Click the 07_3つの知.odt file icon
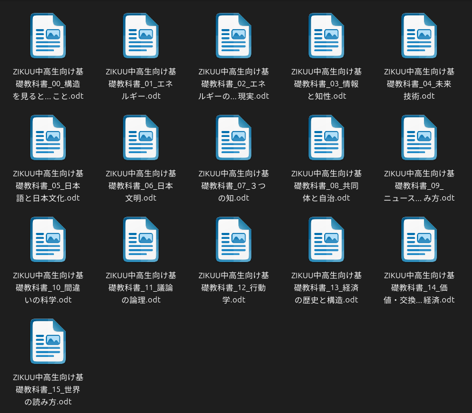The width and height of the screenshot is (472, 413). coord(234,137)
